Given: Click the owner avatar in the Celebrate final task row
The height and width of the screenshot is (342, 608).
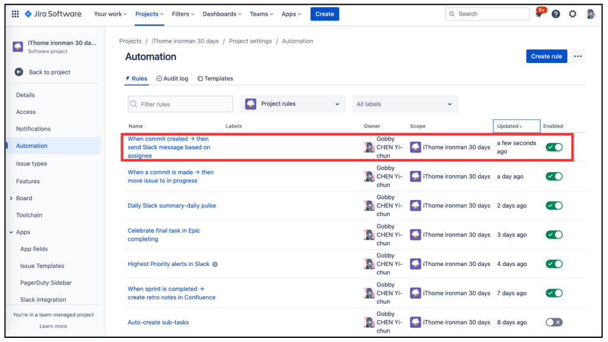Looking at the screenshot, I should [369, 235].
